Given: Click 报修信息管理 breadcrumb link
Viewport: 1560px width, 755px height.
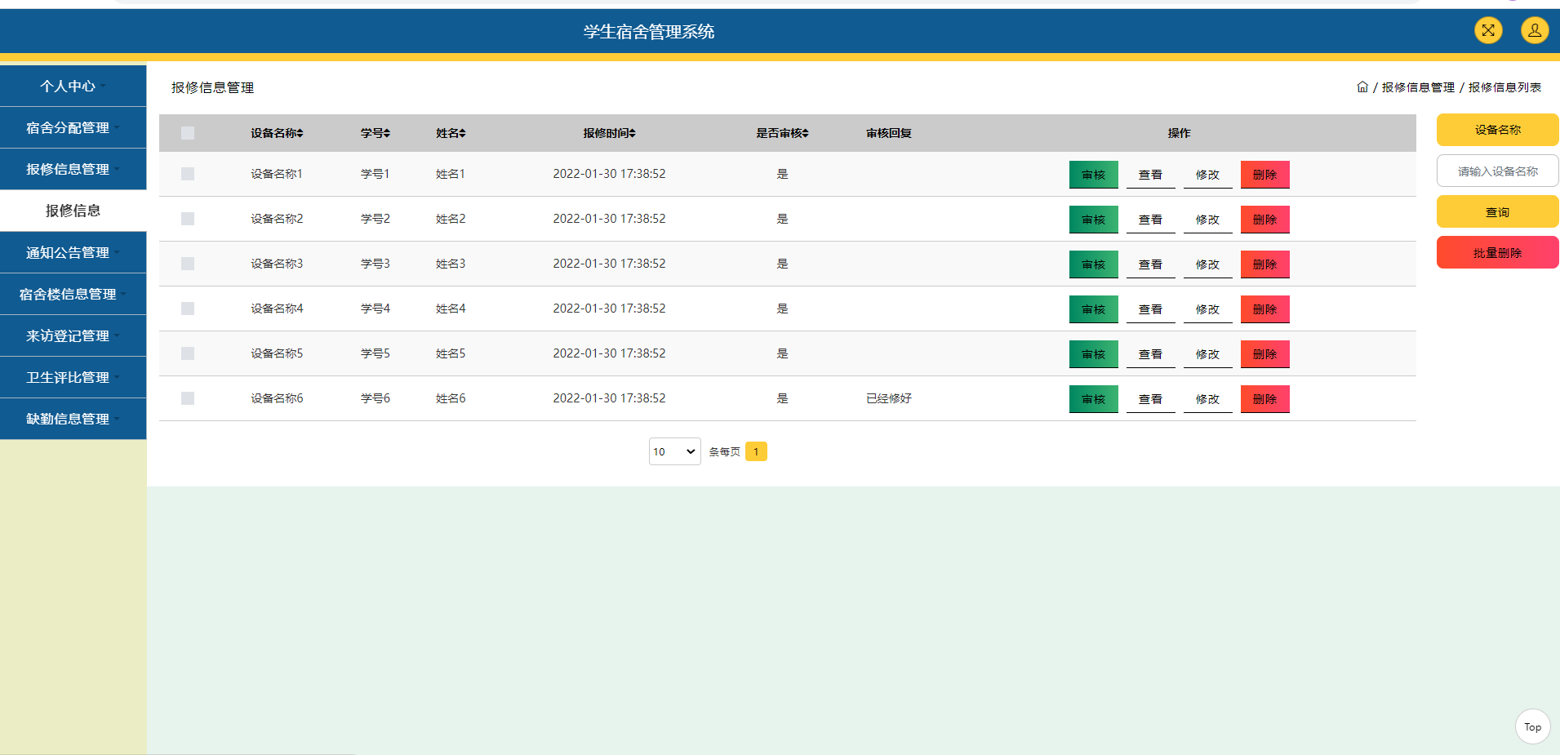Looking at the screenshot, I should [x=1418, y=87].
